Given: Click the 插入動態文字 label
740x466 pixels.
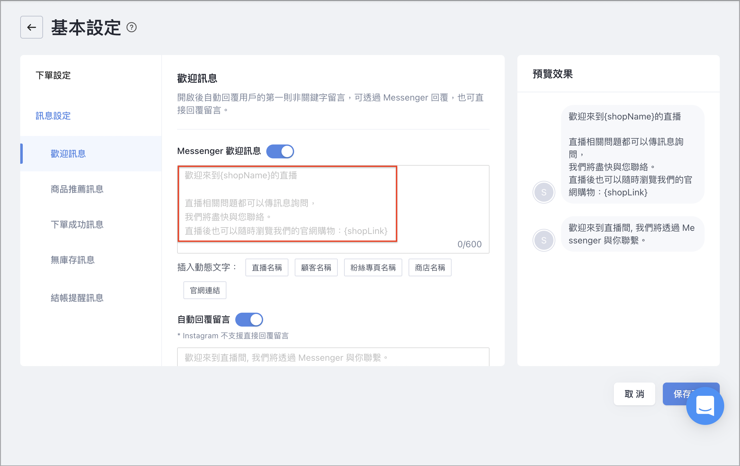Looking at the screenshot, I should [207, 267].
